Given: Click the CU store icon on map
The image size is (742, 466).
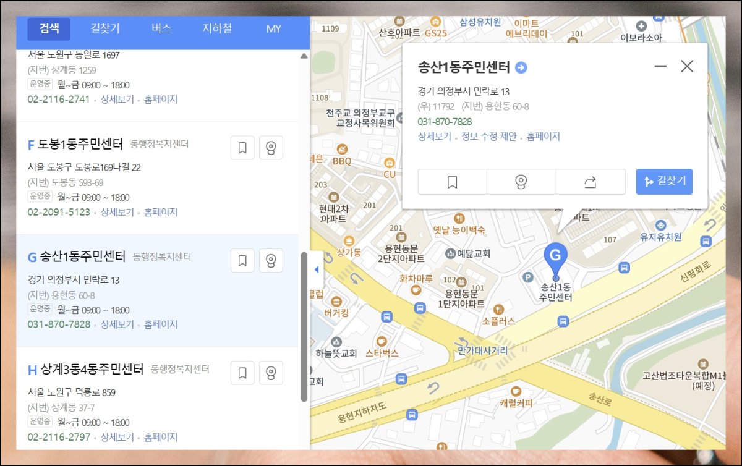Looking at the screenshot, I should [x=389, y=163].
